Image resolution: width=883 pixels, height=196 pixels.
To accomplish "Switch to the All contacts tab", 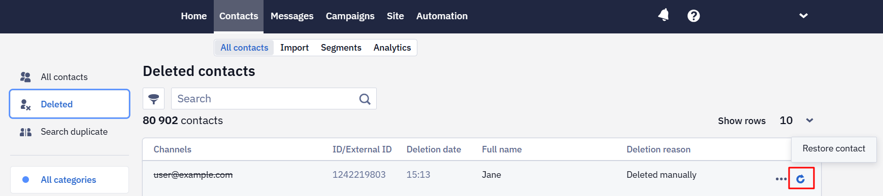I will coord(244,48).
